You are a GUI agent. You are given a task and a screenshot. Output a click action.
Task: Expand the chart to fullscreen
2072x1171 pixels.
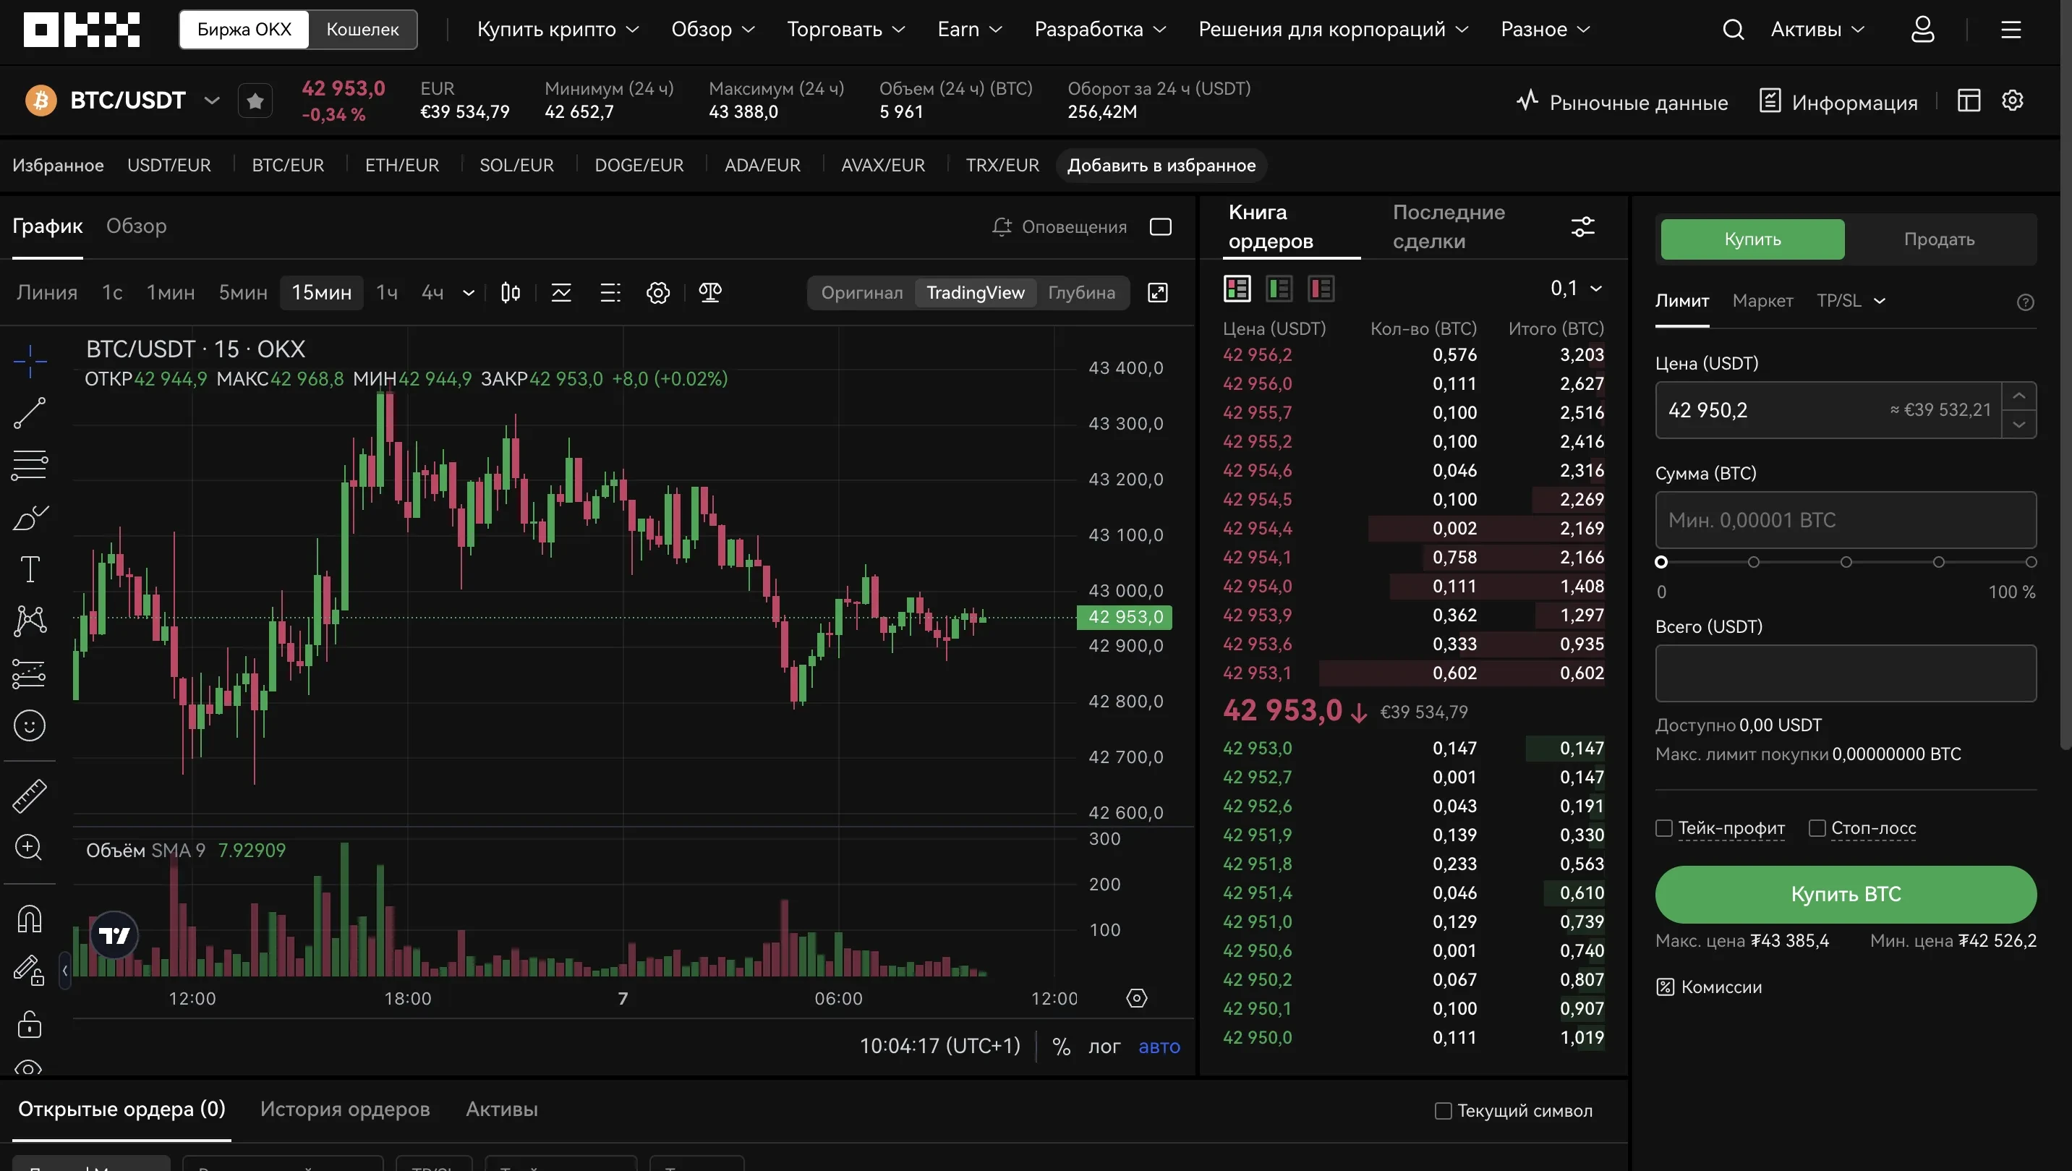[x=1157, y=292]
